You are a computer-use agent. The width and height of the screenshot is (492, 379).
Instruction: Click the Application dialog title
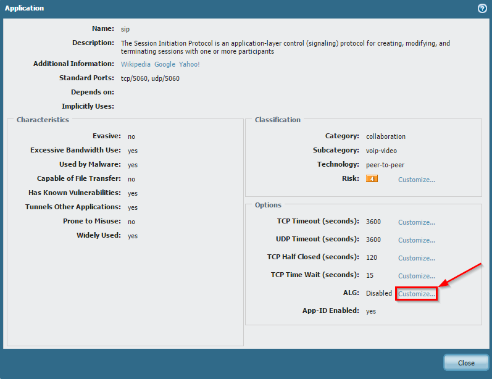[x=25, y=9]
